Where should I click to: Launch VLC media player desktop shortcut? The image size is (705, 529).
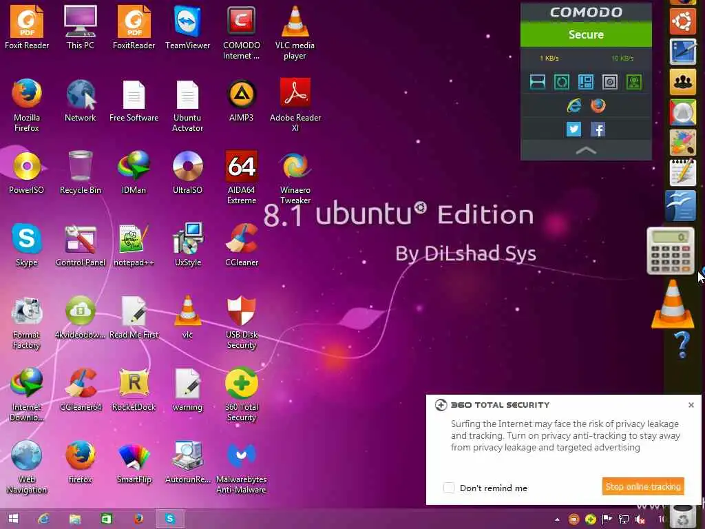click(295, 32)
